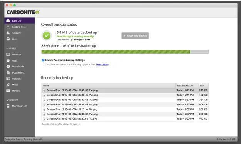This screenshot has width=242, height=144.
Task: Click Pause your backup button
Action: 135,35
